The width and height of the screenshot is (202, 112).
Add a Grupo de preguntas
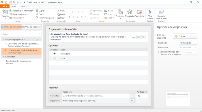tap(19, 14)
